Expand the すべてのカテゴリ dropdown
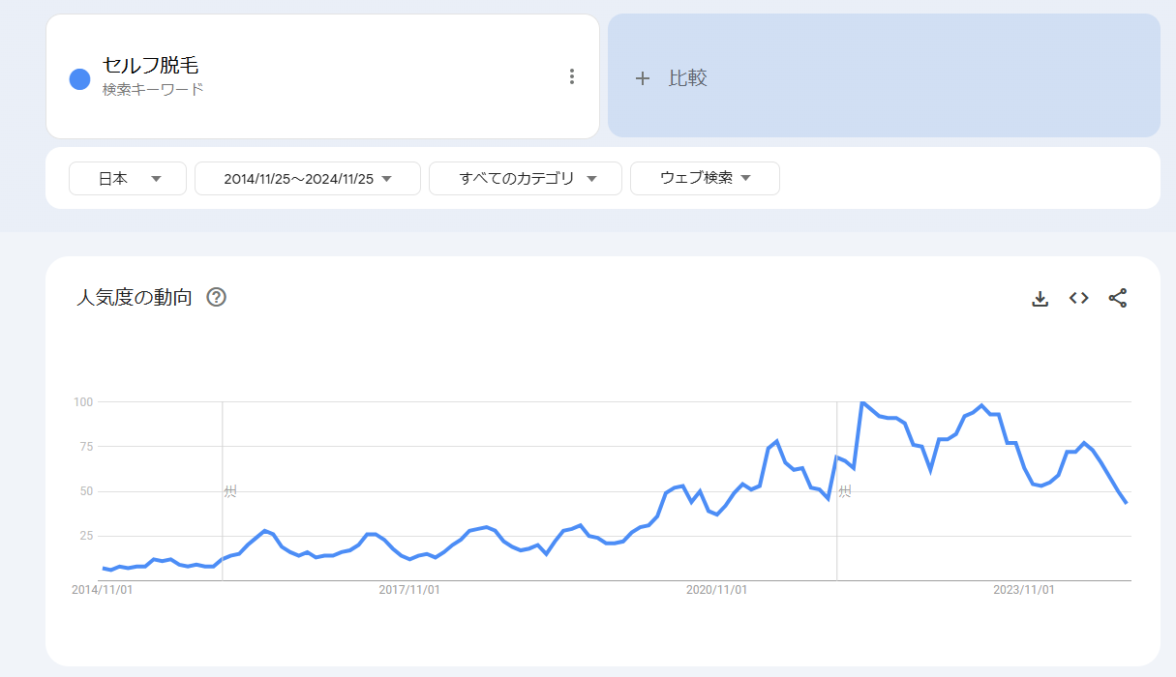The width and height of the screenshot is (1176, 677). pyautogui.click(x=526, y=178)
